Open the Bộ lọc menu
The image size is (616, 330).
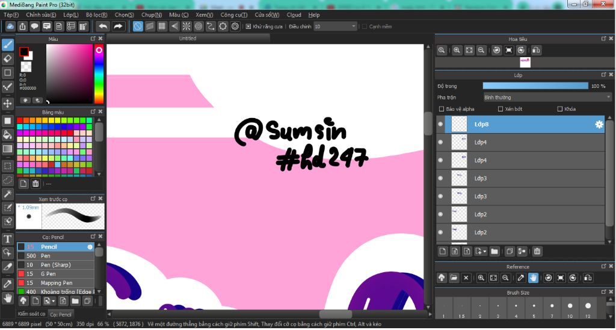[x=96, y=14]
